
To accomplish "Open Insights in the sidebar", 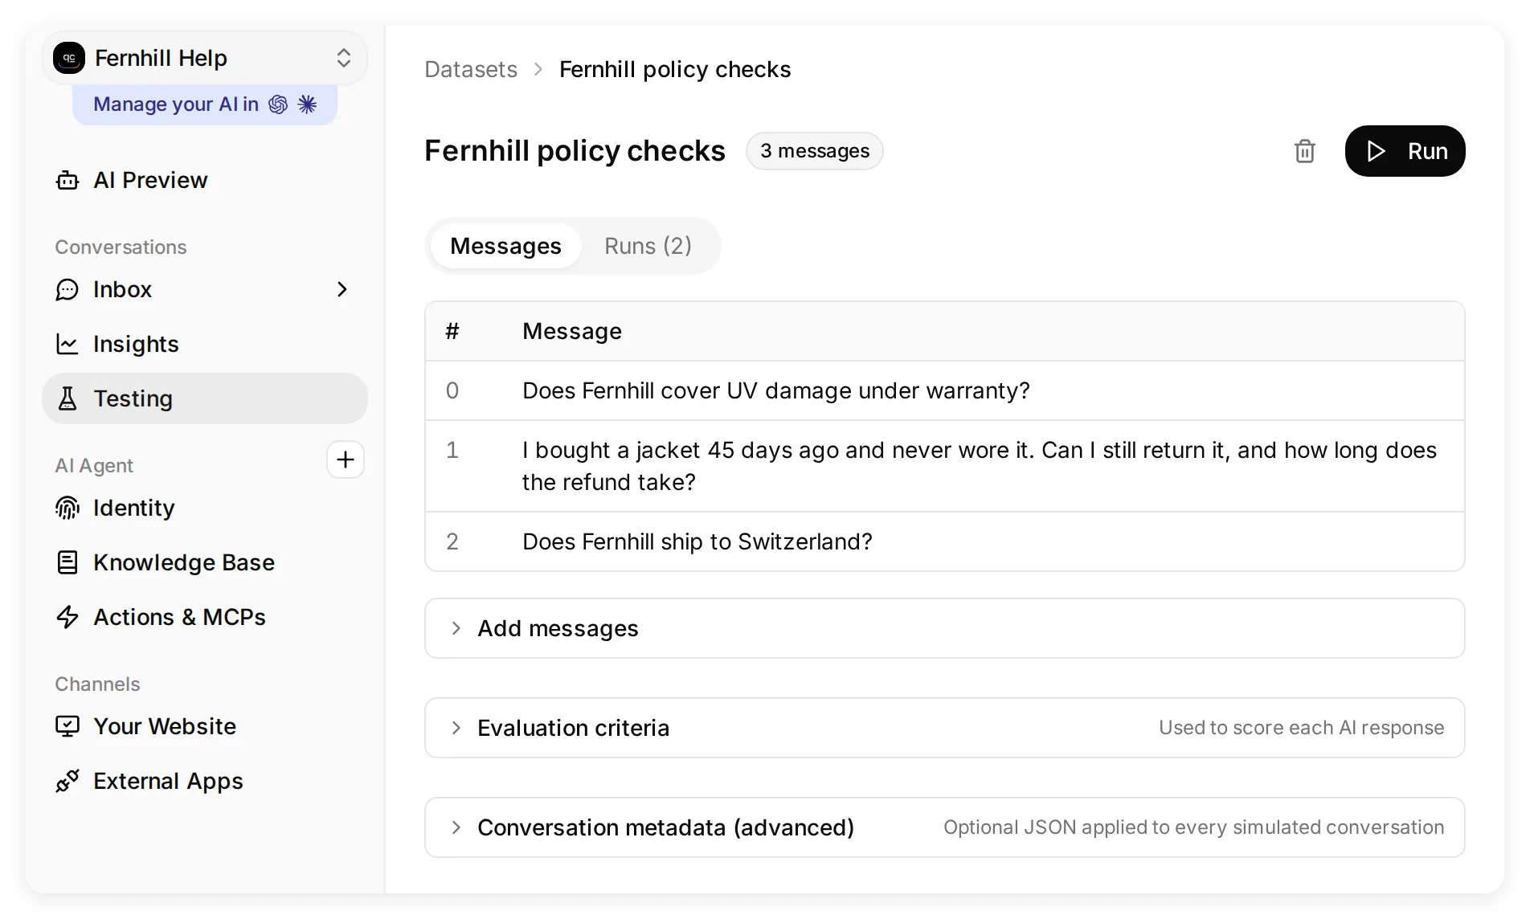I will click(x=205, y=344).
